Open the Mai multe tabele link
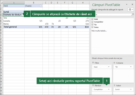 pos(99,31)
